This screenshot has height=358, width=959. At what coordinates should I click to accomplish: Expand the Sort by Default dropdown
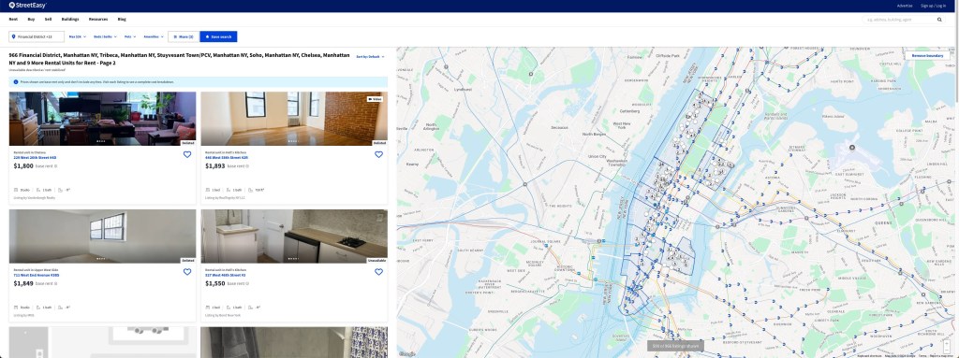pyautogui.click(x=371, y=57)
